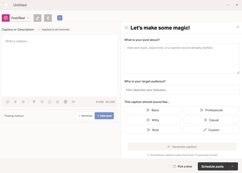Image resolution: width=242 pixels, height=173 pixels.
Task: Choose the Professional caption tone
Action: coord(211,110)
